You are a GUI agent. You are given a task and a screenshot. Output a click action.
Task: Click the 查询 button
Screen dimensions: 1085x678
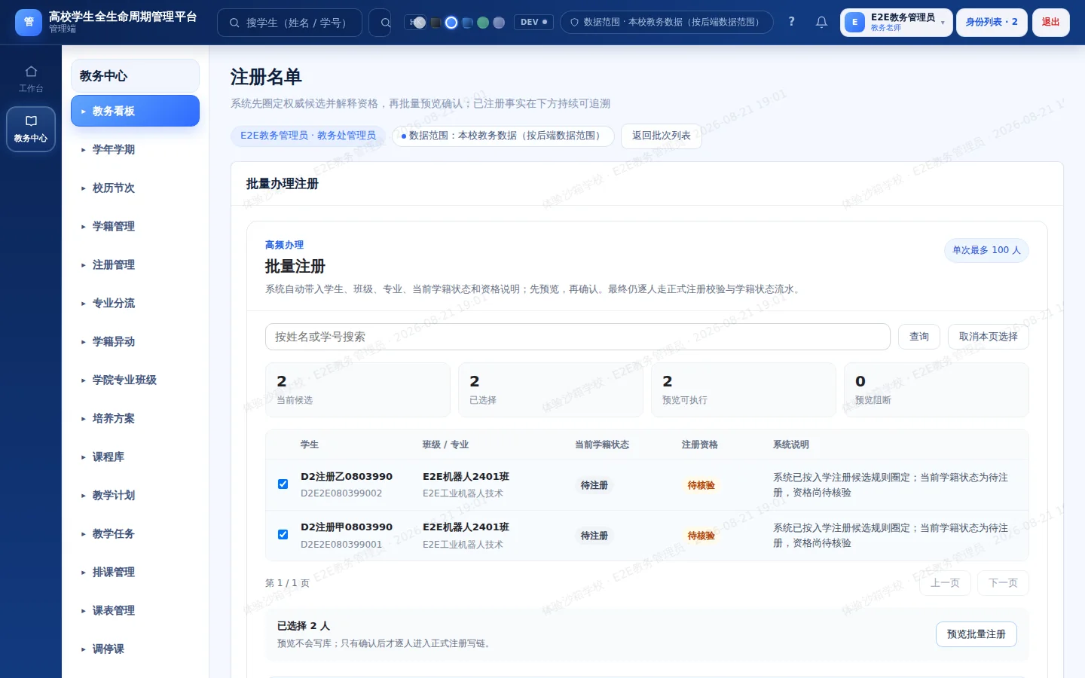[919, 337]
